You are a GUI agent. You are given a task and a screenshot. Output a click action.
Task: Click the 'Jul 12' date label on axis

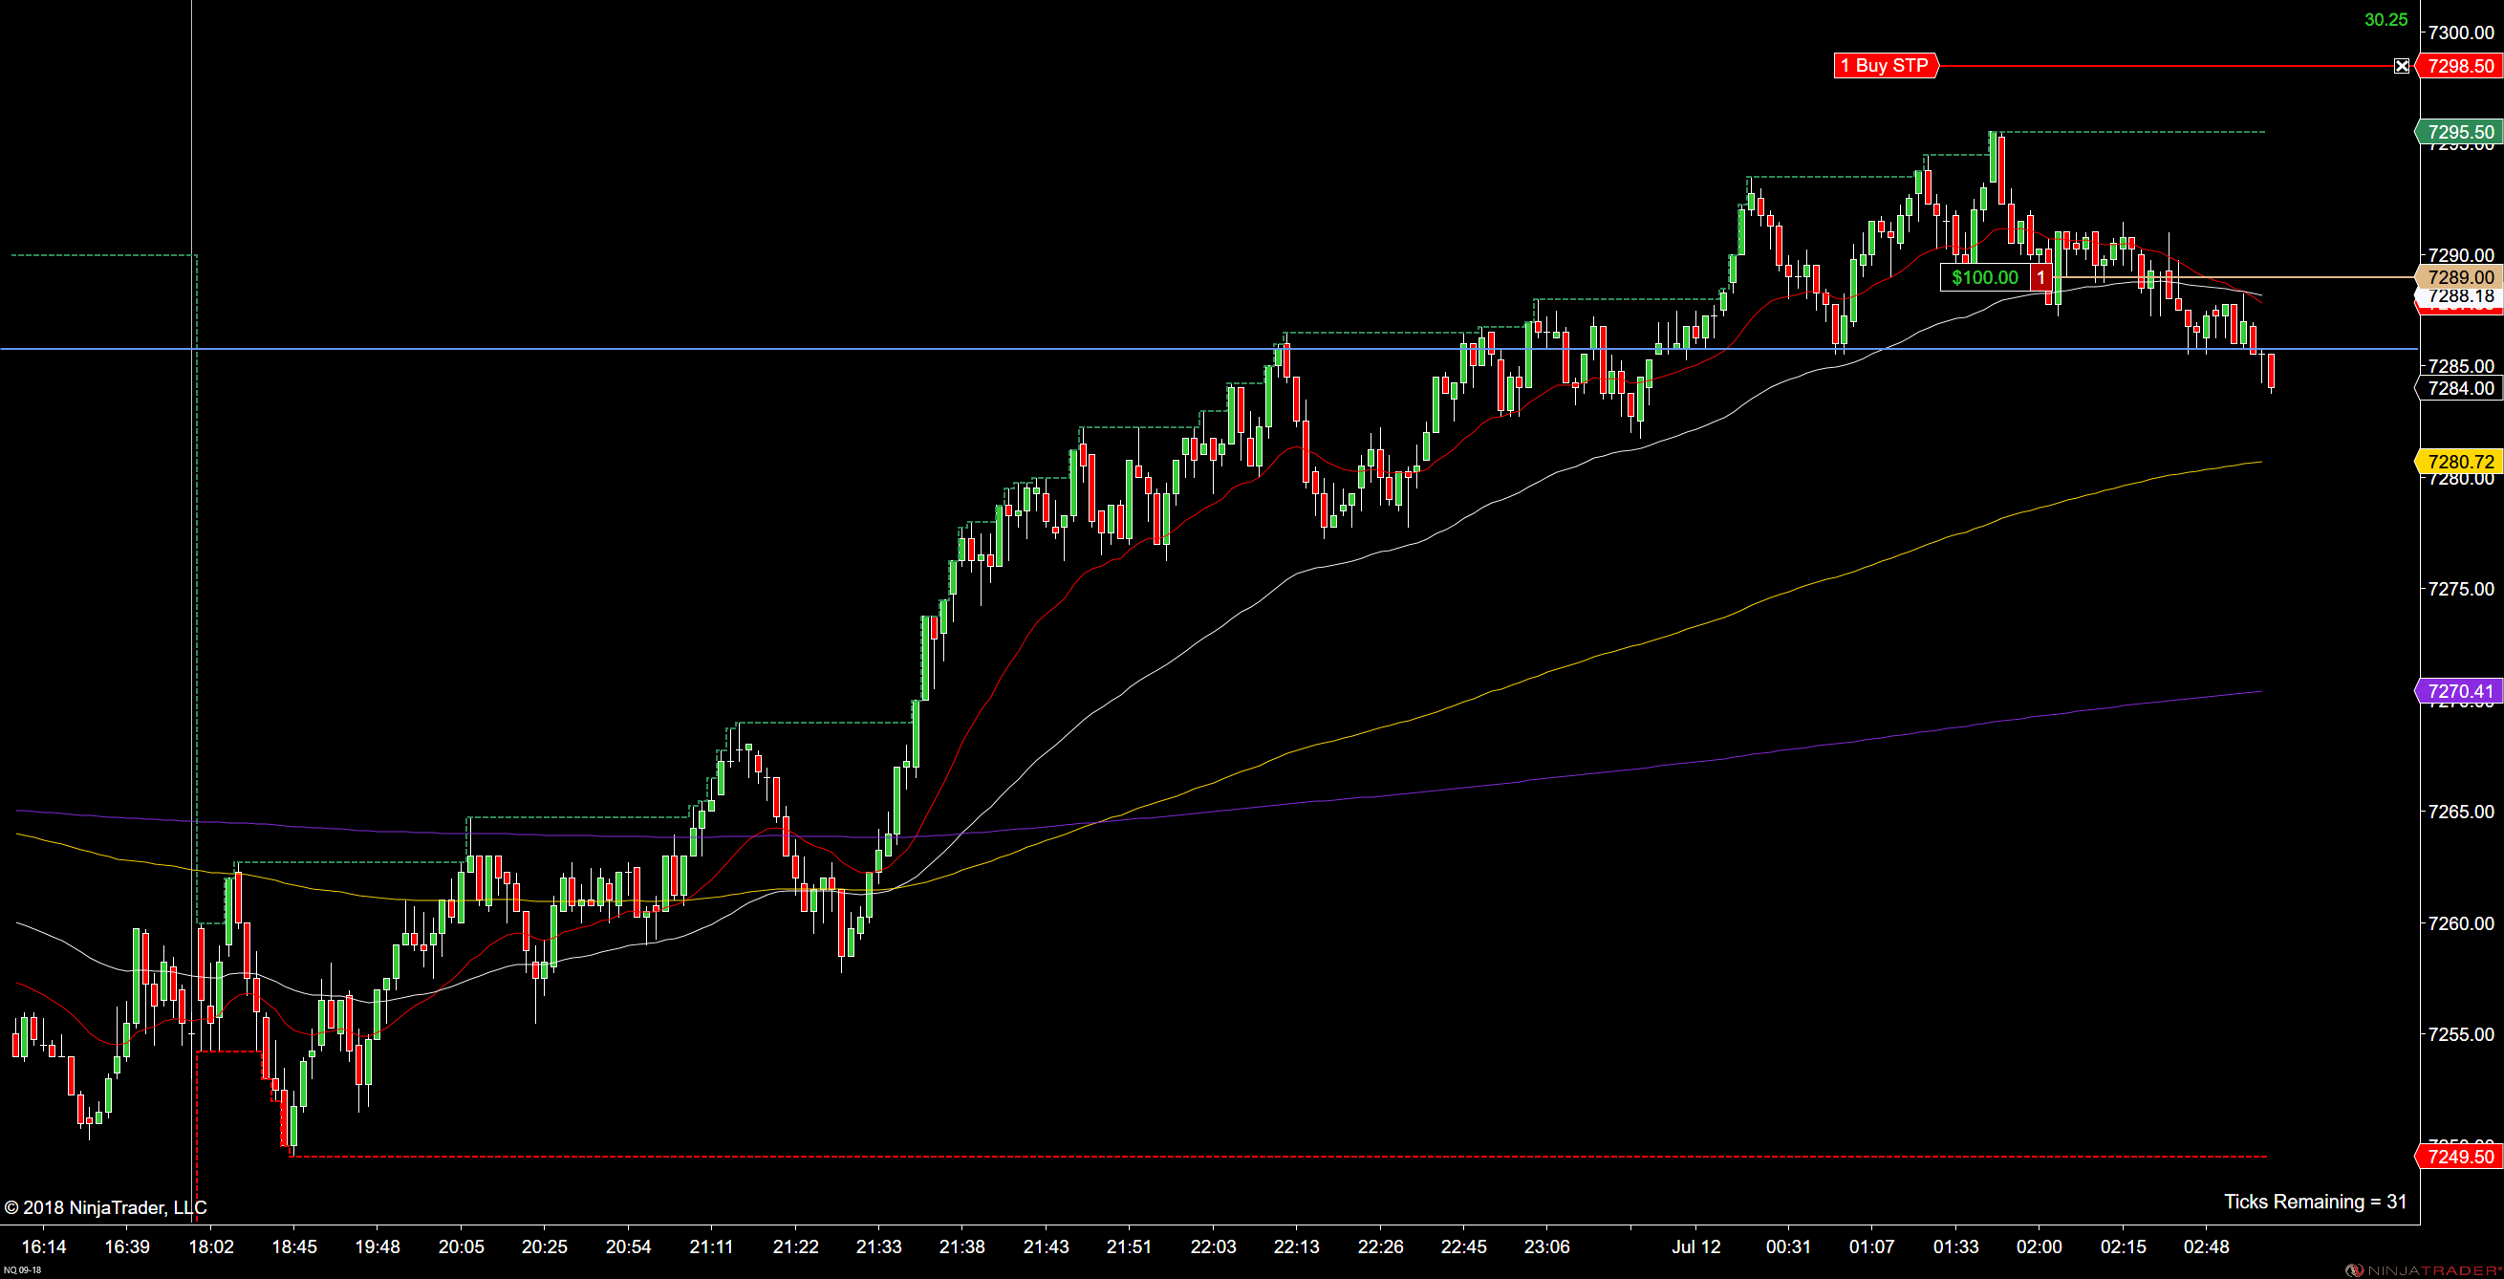(1696, 1246)
